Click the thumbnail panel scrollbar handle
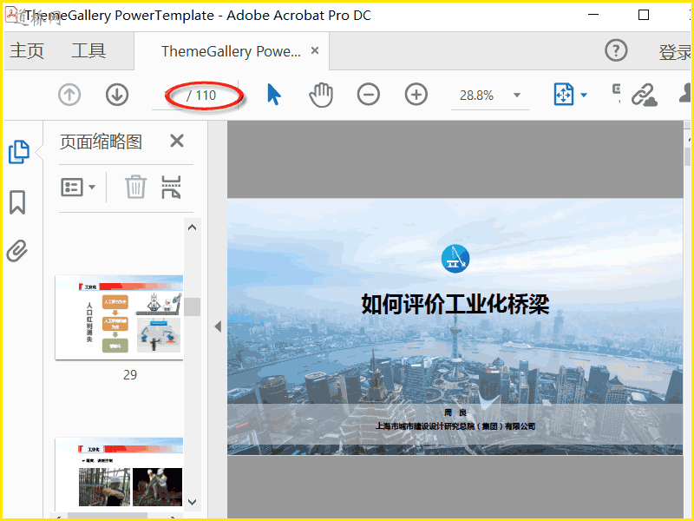The height and width of the screenshot is (521, 694). 192,307
